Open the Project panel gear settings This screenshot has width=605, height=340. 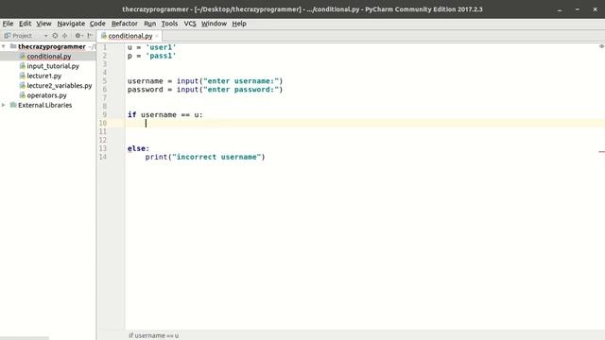(78, 36)
